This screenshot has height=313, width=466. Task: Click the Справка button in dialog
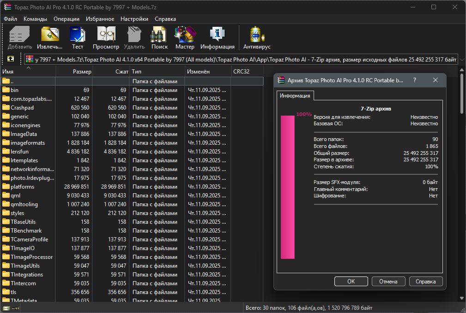click(x=425, y=281)
